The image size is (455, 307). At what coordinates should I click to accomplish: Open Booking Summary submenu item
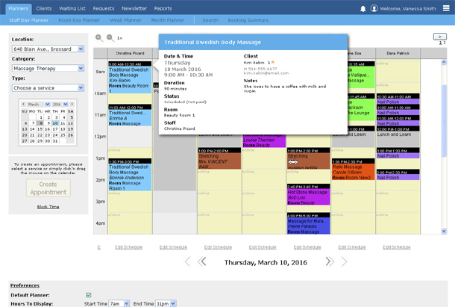[248, 20]
